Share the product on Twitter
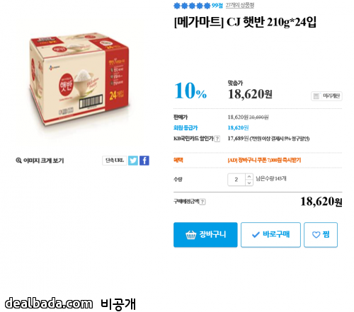354x312 pixels. (133, 161)
